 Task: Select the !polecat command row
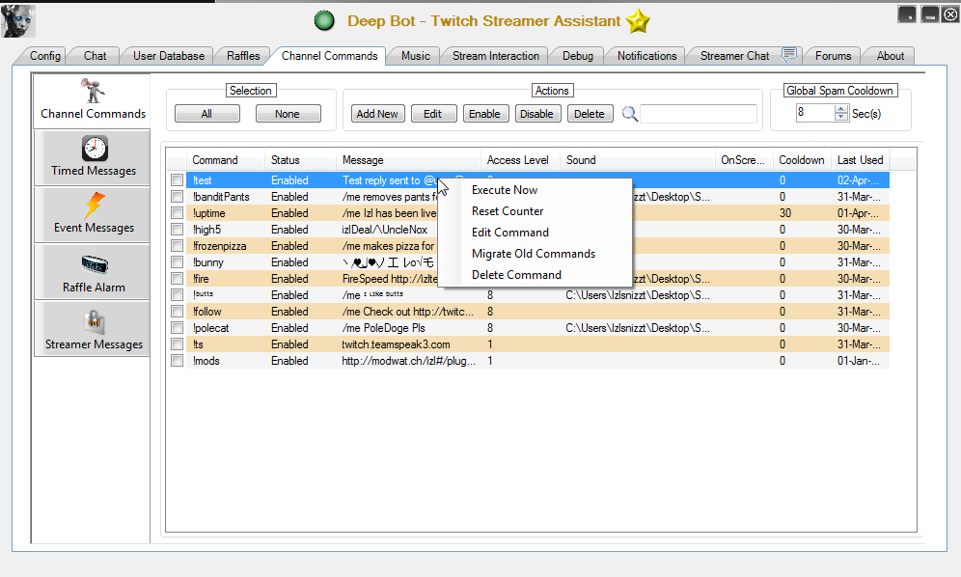530,328
